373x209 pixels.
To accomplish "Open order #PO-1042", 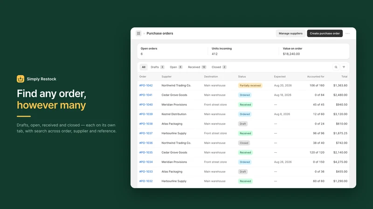I will 146,85.
